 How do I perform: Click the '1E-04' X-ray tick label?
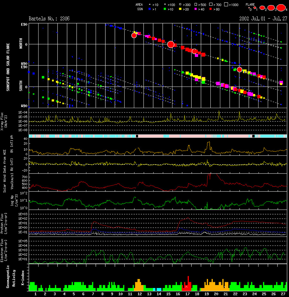23,113
